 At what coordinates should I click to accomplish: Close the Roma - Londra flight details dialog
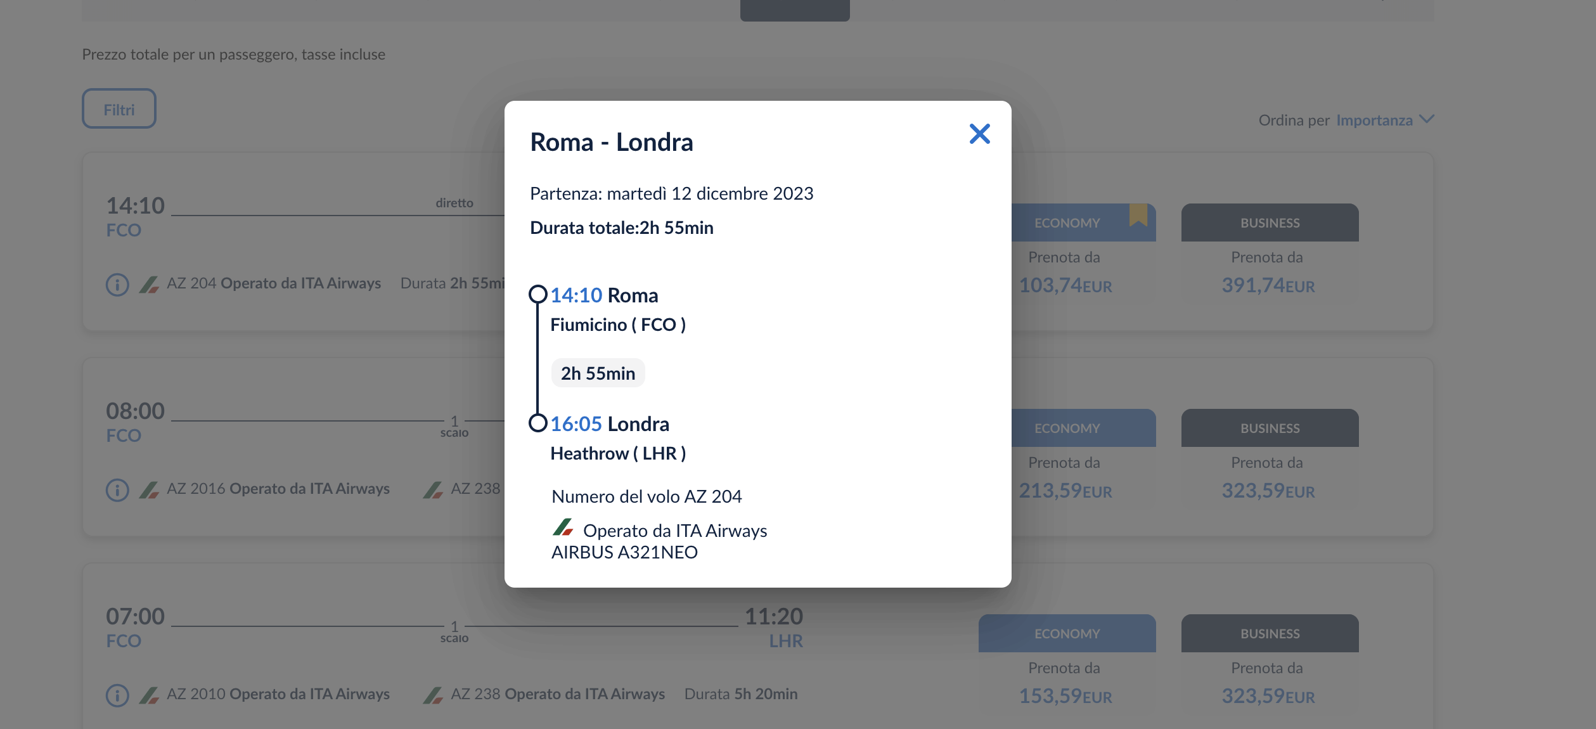[x=979, y=134]
